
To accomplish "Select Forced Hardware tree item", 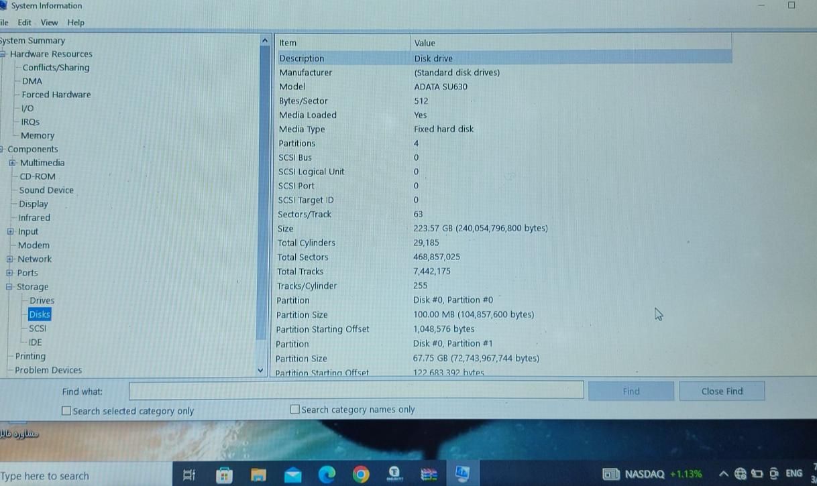I will 56,95.
